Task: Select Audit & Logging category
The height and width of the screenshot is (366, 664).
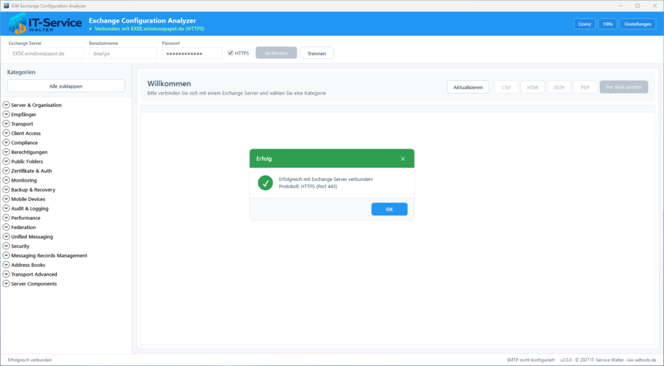Action: (30, 208)
